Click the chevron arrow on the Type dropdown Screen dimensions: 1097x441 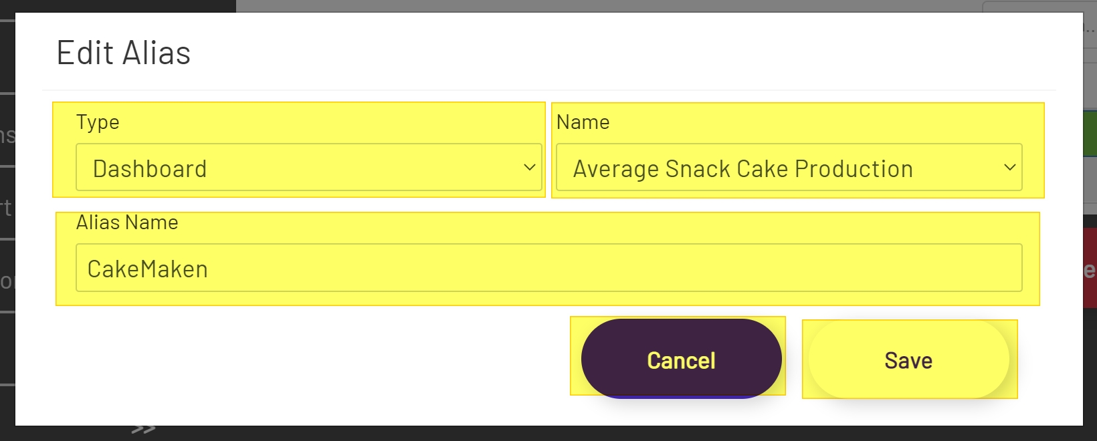point(529,168)
